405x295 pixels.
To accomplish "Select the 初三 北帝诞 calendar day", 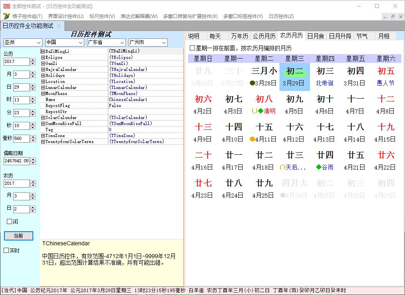I will click(325, 77).
